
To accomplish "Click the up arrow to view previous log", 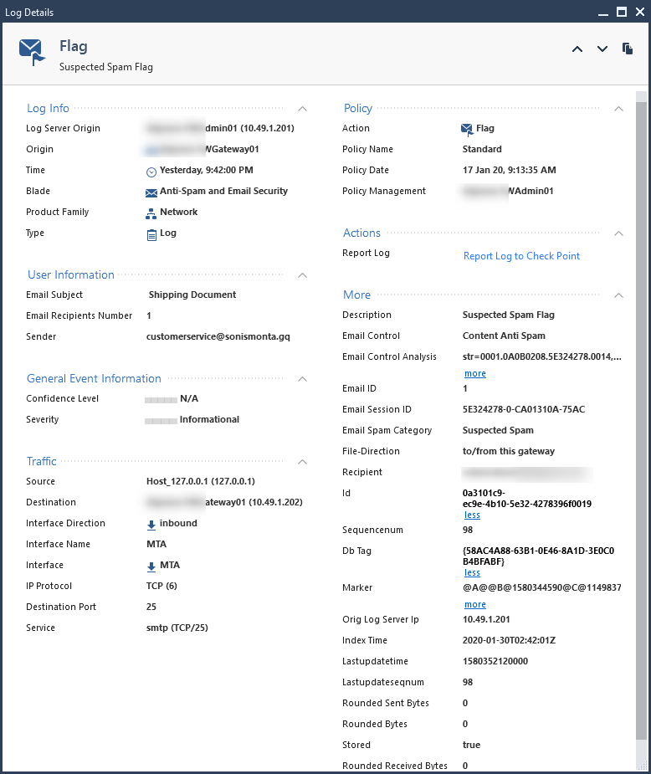I will coord(577,49).
